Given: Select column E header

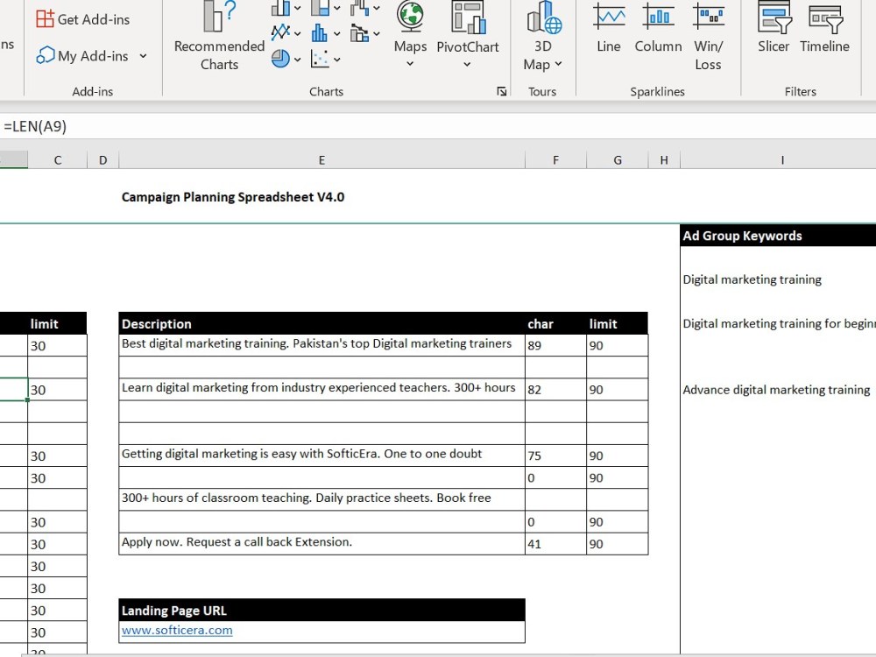Looking at the screenshot, I should [x=321, y=160].
